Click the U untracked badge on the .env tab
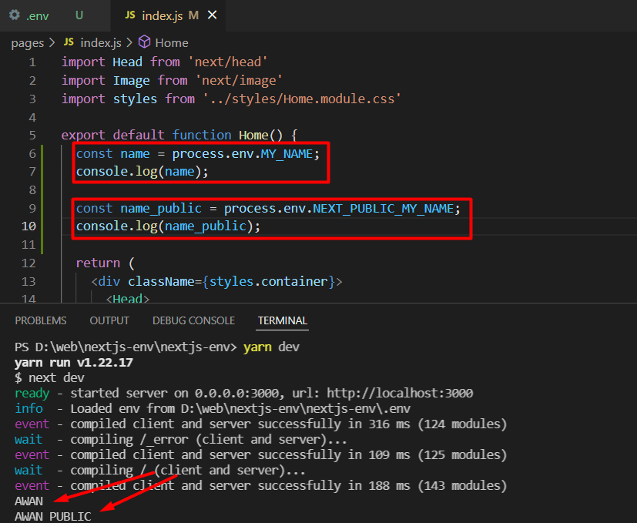This screenshot has height=523, width=637. point(79,15)
